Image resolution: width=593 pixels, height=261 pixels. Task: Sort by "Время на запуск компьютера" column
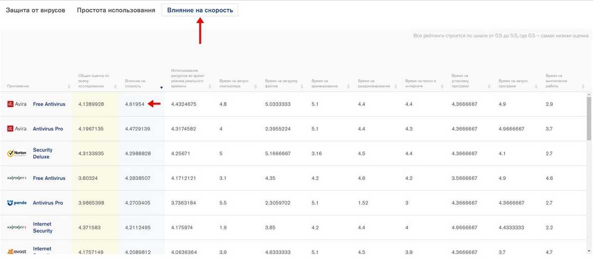(255, 86)
